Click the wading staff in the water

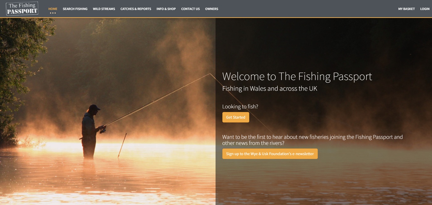(x=122, y=145)
